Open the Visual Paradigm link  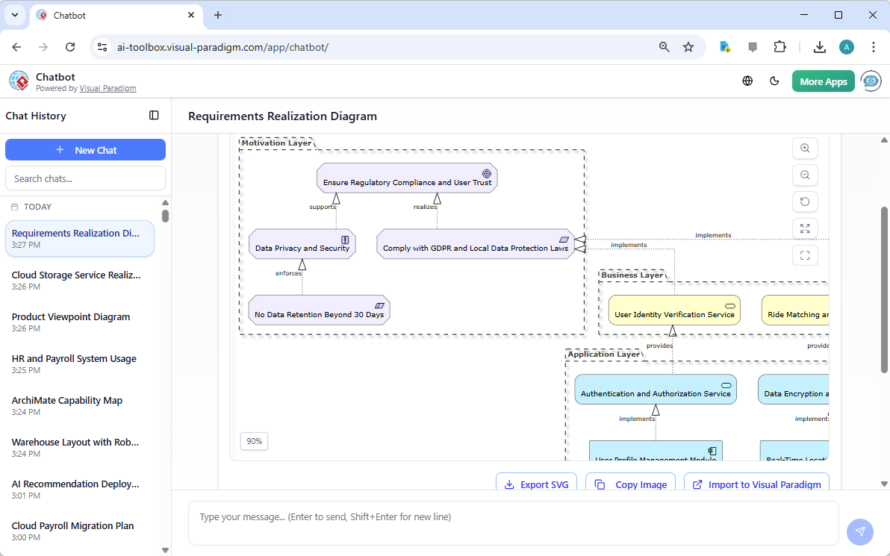click(108, 88)
